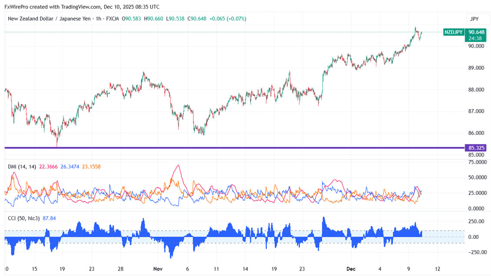Click the −250.00 CCI axis label
The width and height of the screenshot is (491, 277).
(478, 252)
